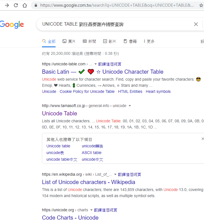The image size is (204, 221).
Task: Click related search 'unicode表'
Action: 55,153
